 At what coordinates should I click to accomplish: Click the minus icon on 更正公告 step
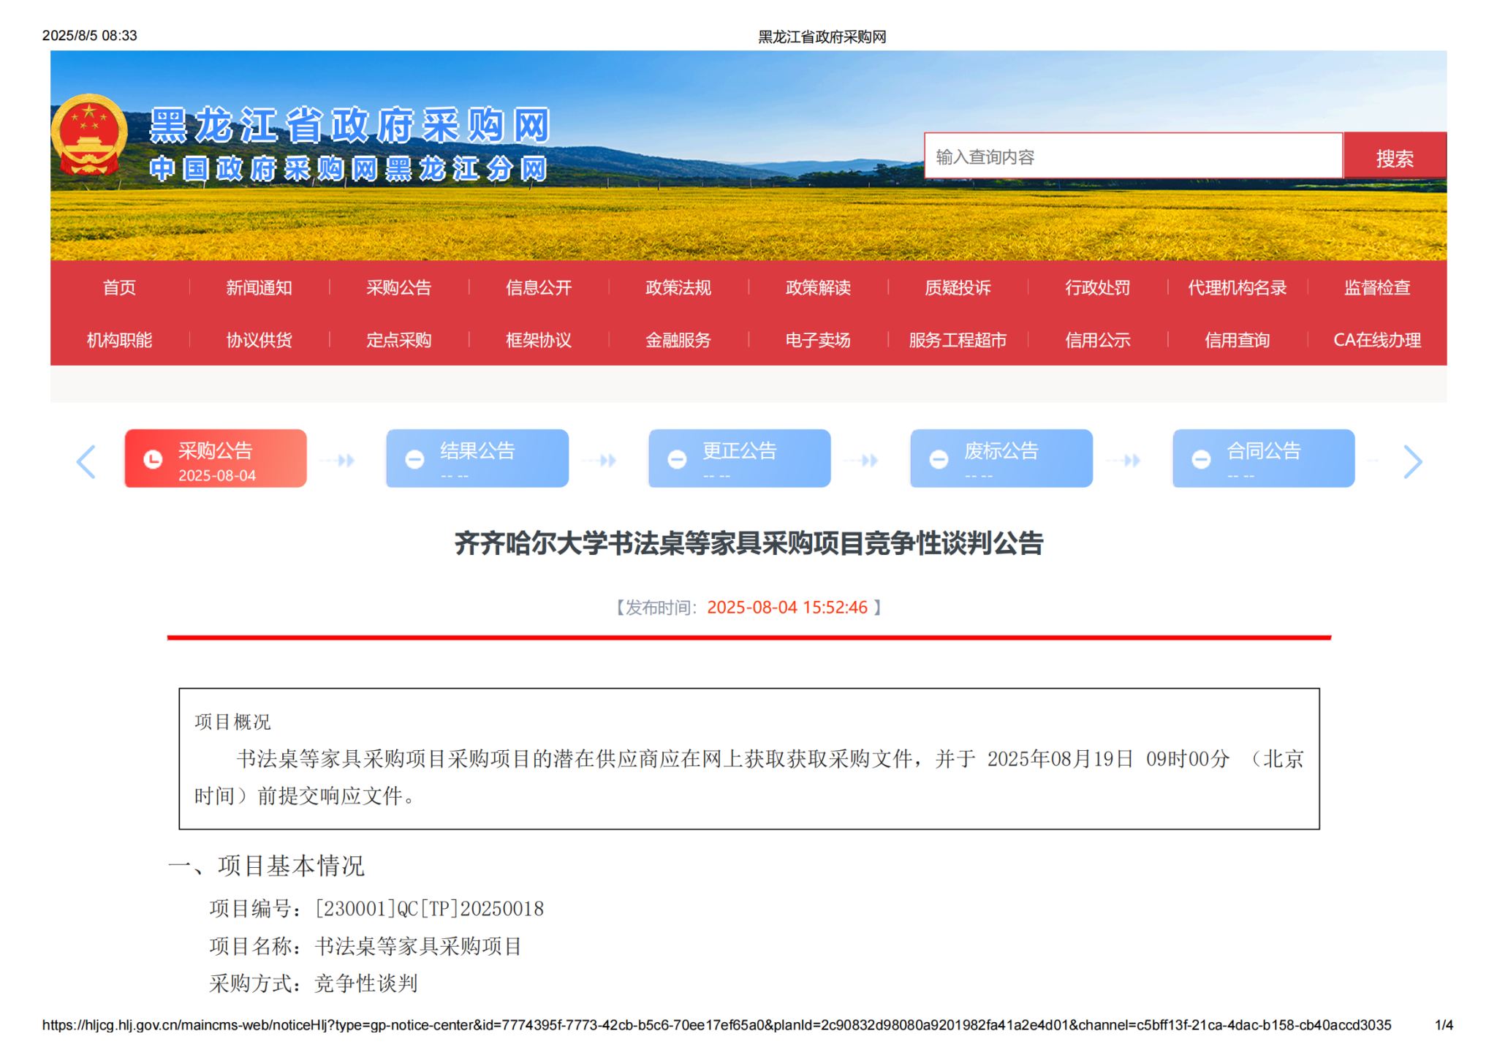tap(677, 459)
